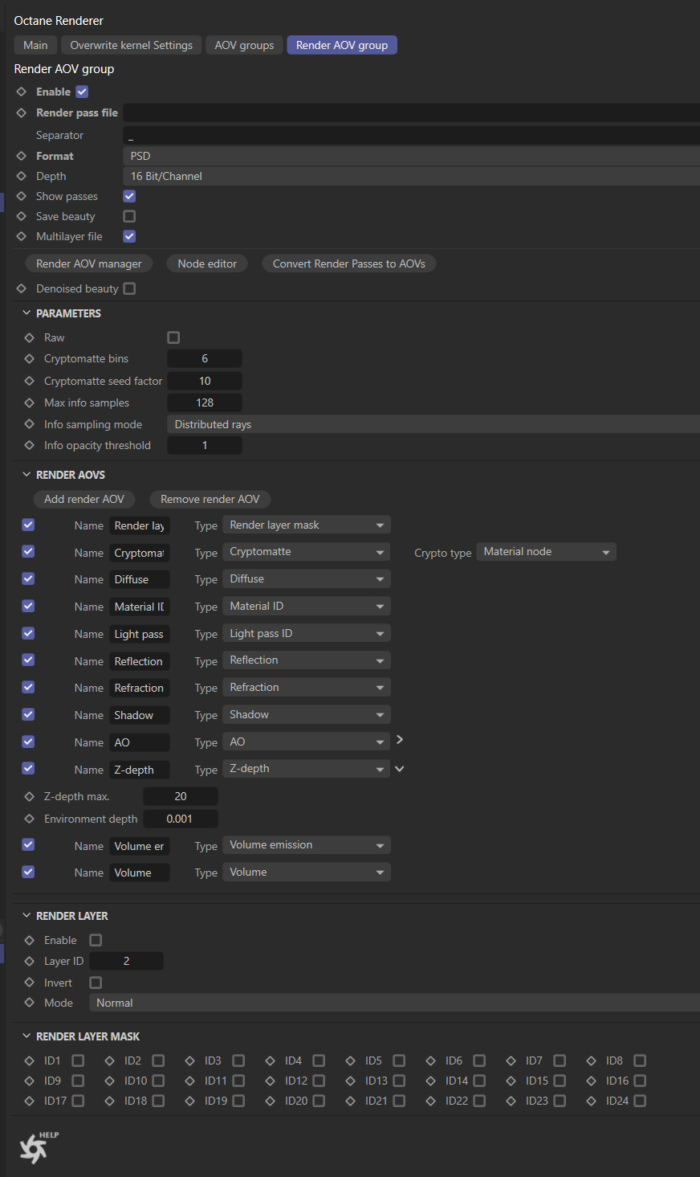Open the Crypto type dropdown
This screenshot has height=1177, width=700.
546,552
